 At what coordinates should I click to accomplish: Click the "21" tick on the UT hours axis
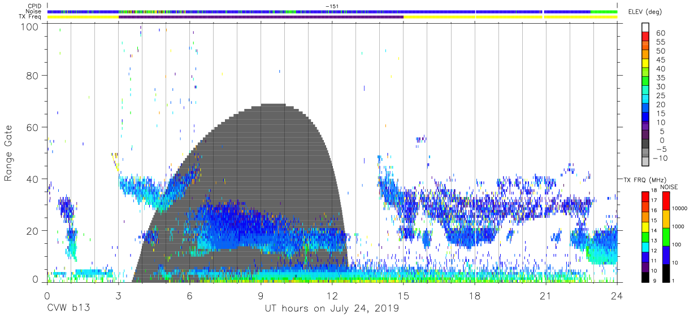tap(546, 295)
